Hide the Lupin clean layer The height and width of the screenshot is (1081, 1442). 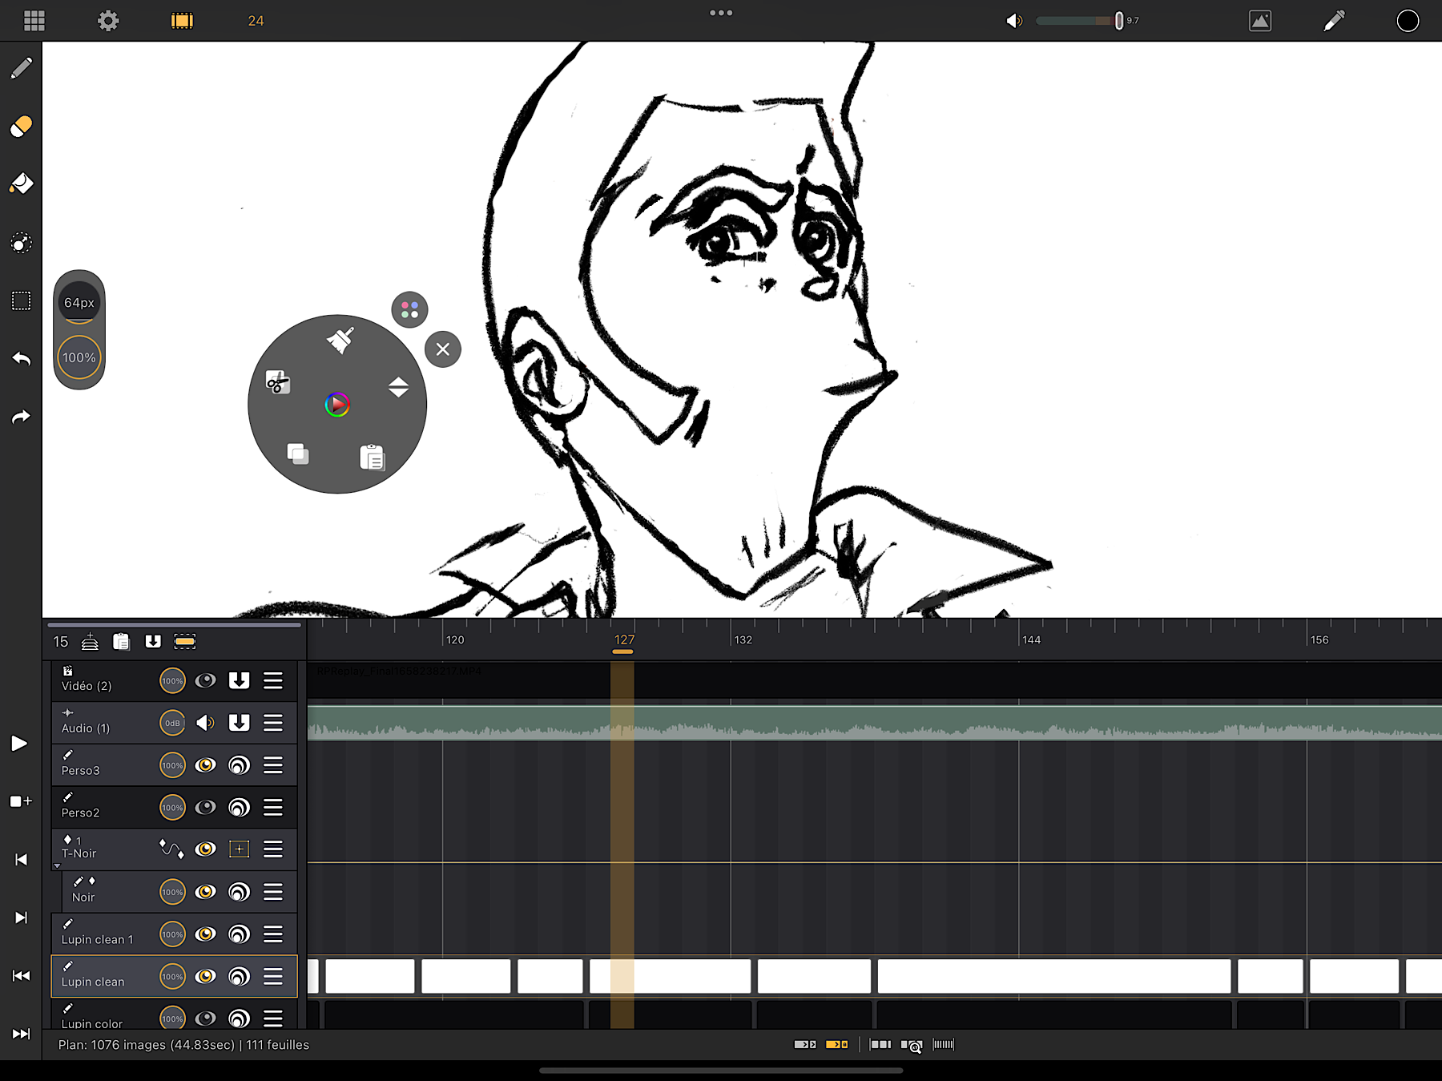click(206, 976)
